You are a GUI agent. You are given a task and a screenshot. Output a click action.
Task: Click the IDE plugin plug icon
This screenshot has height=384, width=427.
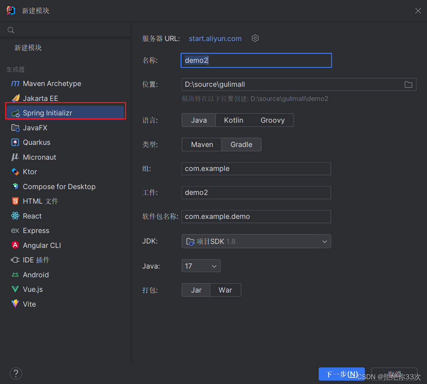pyautogui.click(x=15, y=260)
